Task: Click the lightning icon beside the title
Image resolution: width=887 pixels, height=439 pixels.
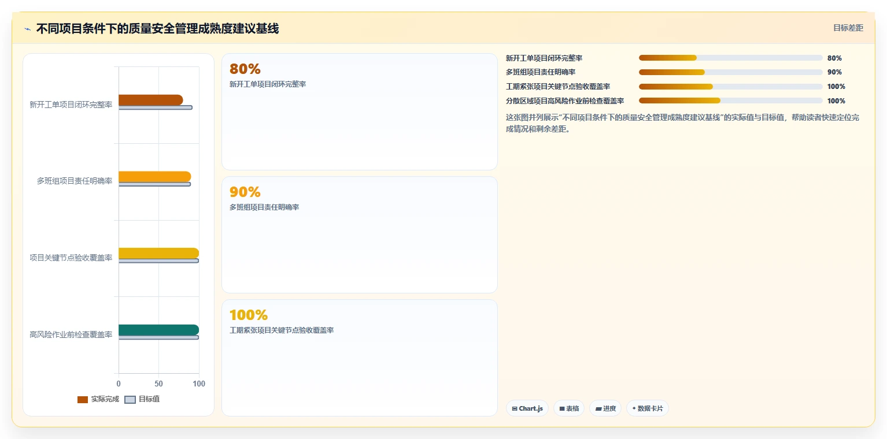Action: [27, 29]
